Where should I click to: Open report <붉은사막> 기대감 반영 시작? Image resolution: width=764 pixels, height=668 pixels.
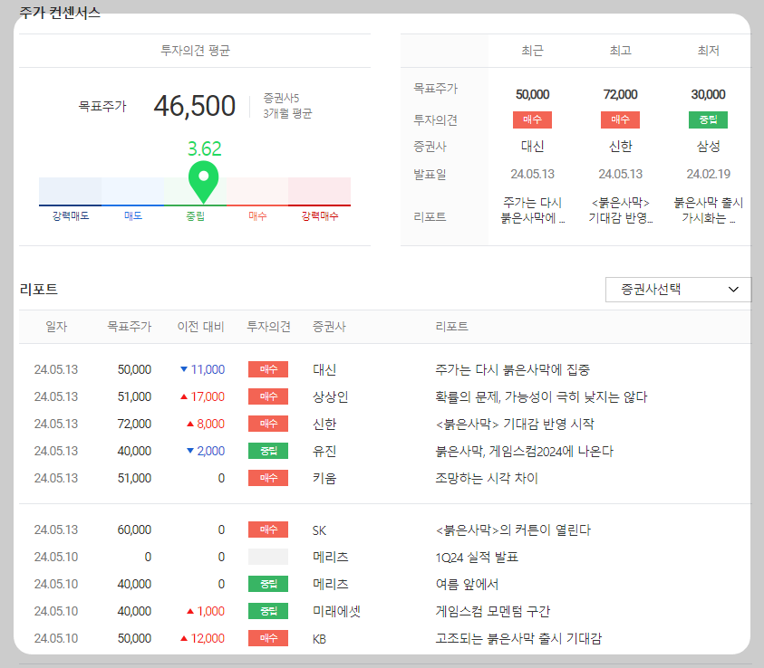pos(515,425)
